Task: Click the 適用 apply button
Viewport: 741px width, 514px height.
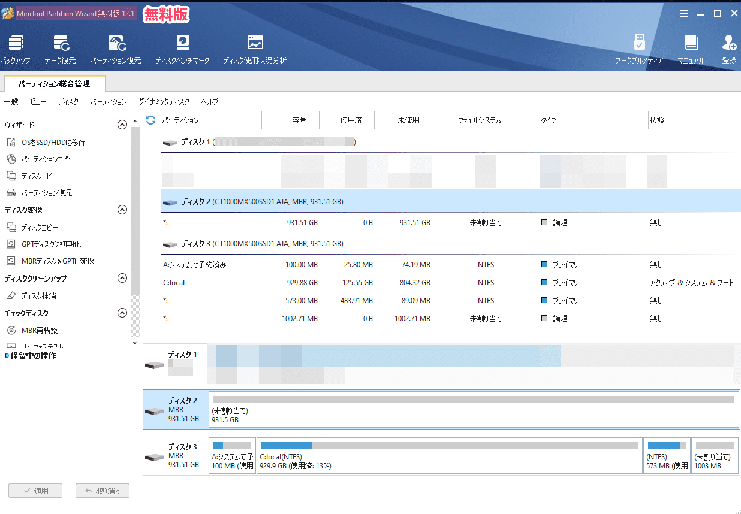Action: pyautogui.click(x=35, y=491)
